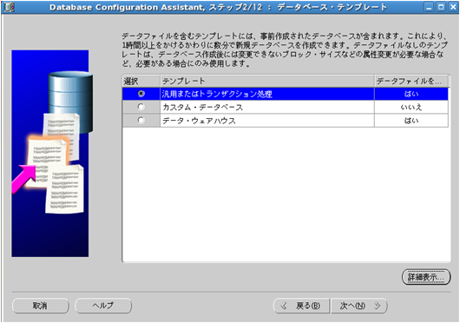Minimize the Database Configuration Assistant window
Viewport: 460px width, 323px height.
[x=429, y=7]
